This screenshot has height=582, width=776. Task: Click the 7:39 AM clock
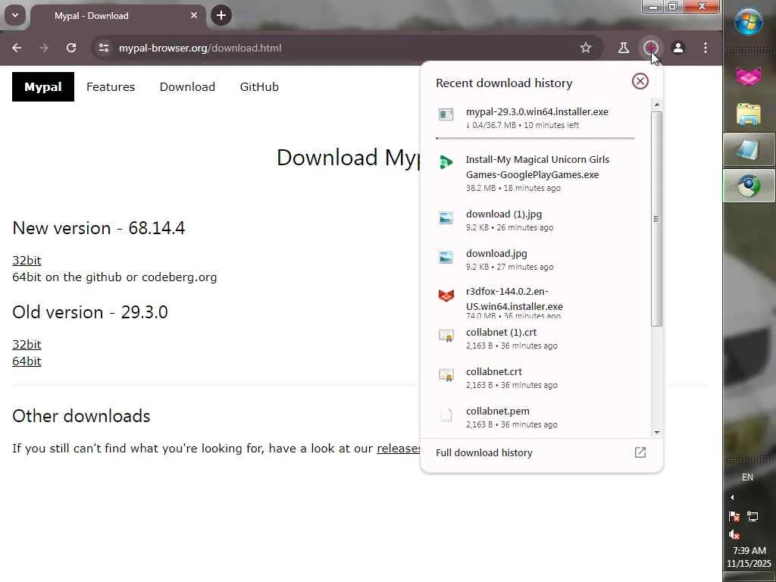(x=749, y=551)
